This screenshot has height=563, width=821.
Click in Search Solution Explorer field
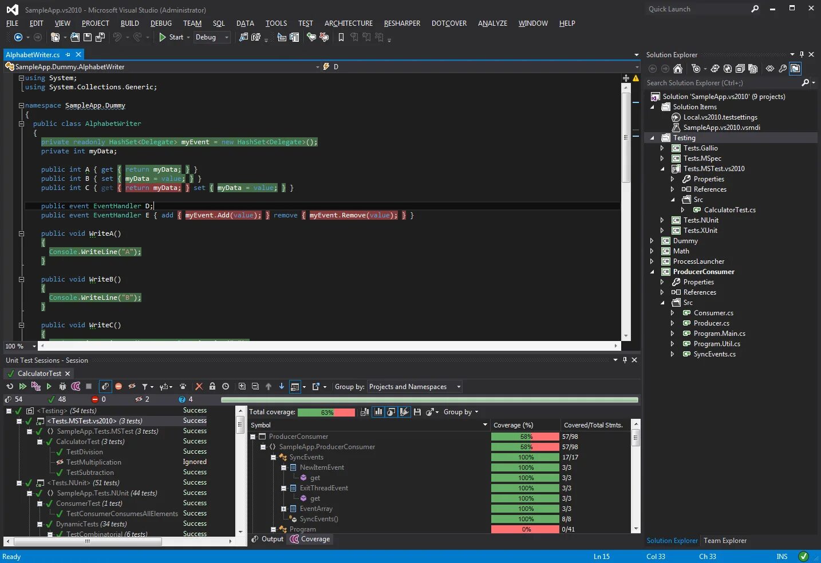[x=723, y=83]
